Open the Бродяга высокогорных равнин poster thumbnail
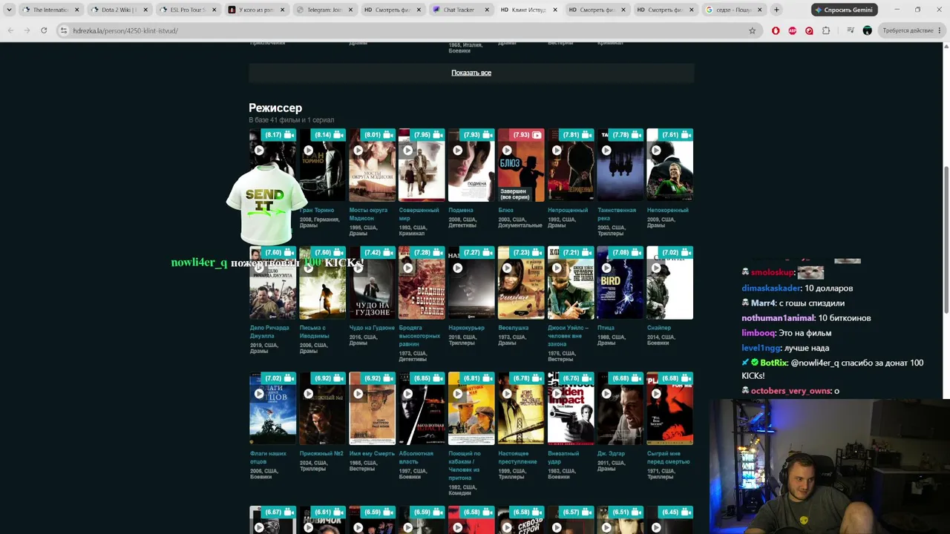This screenshot has height=534, width=950. coord(422,283)
